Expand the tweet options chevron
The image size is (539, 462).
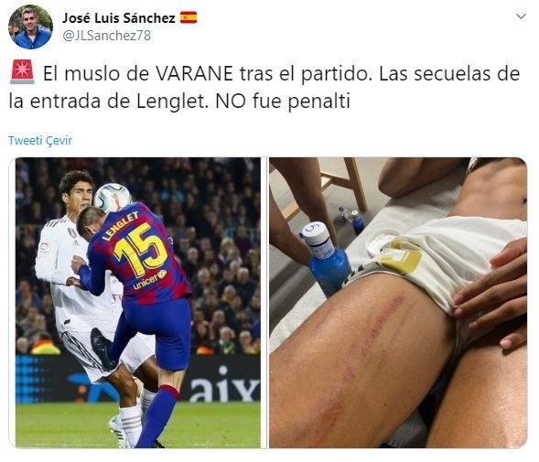tap(521, 16)
